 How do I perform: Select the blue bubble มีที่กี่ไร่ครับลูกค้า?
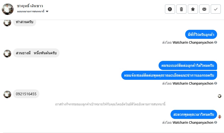(201, 35)
